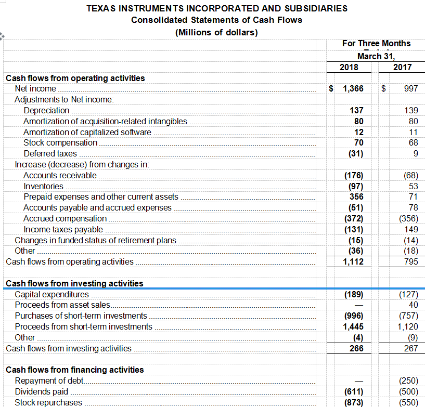
Task: Click 'Cash flows from investing activities' bold heading
Action: coord(74,283)
